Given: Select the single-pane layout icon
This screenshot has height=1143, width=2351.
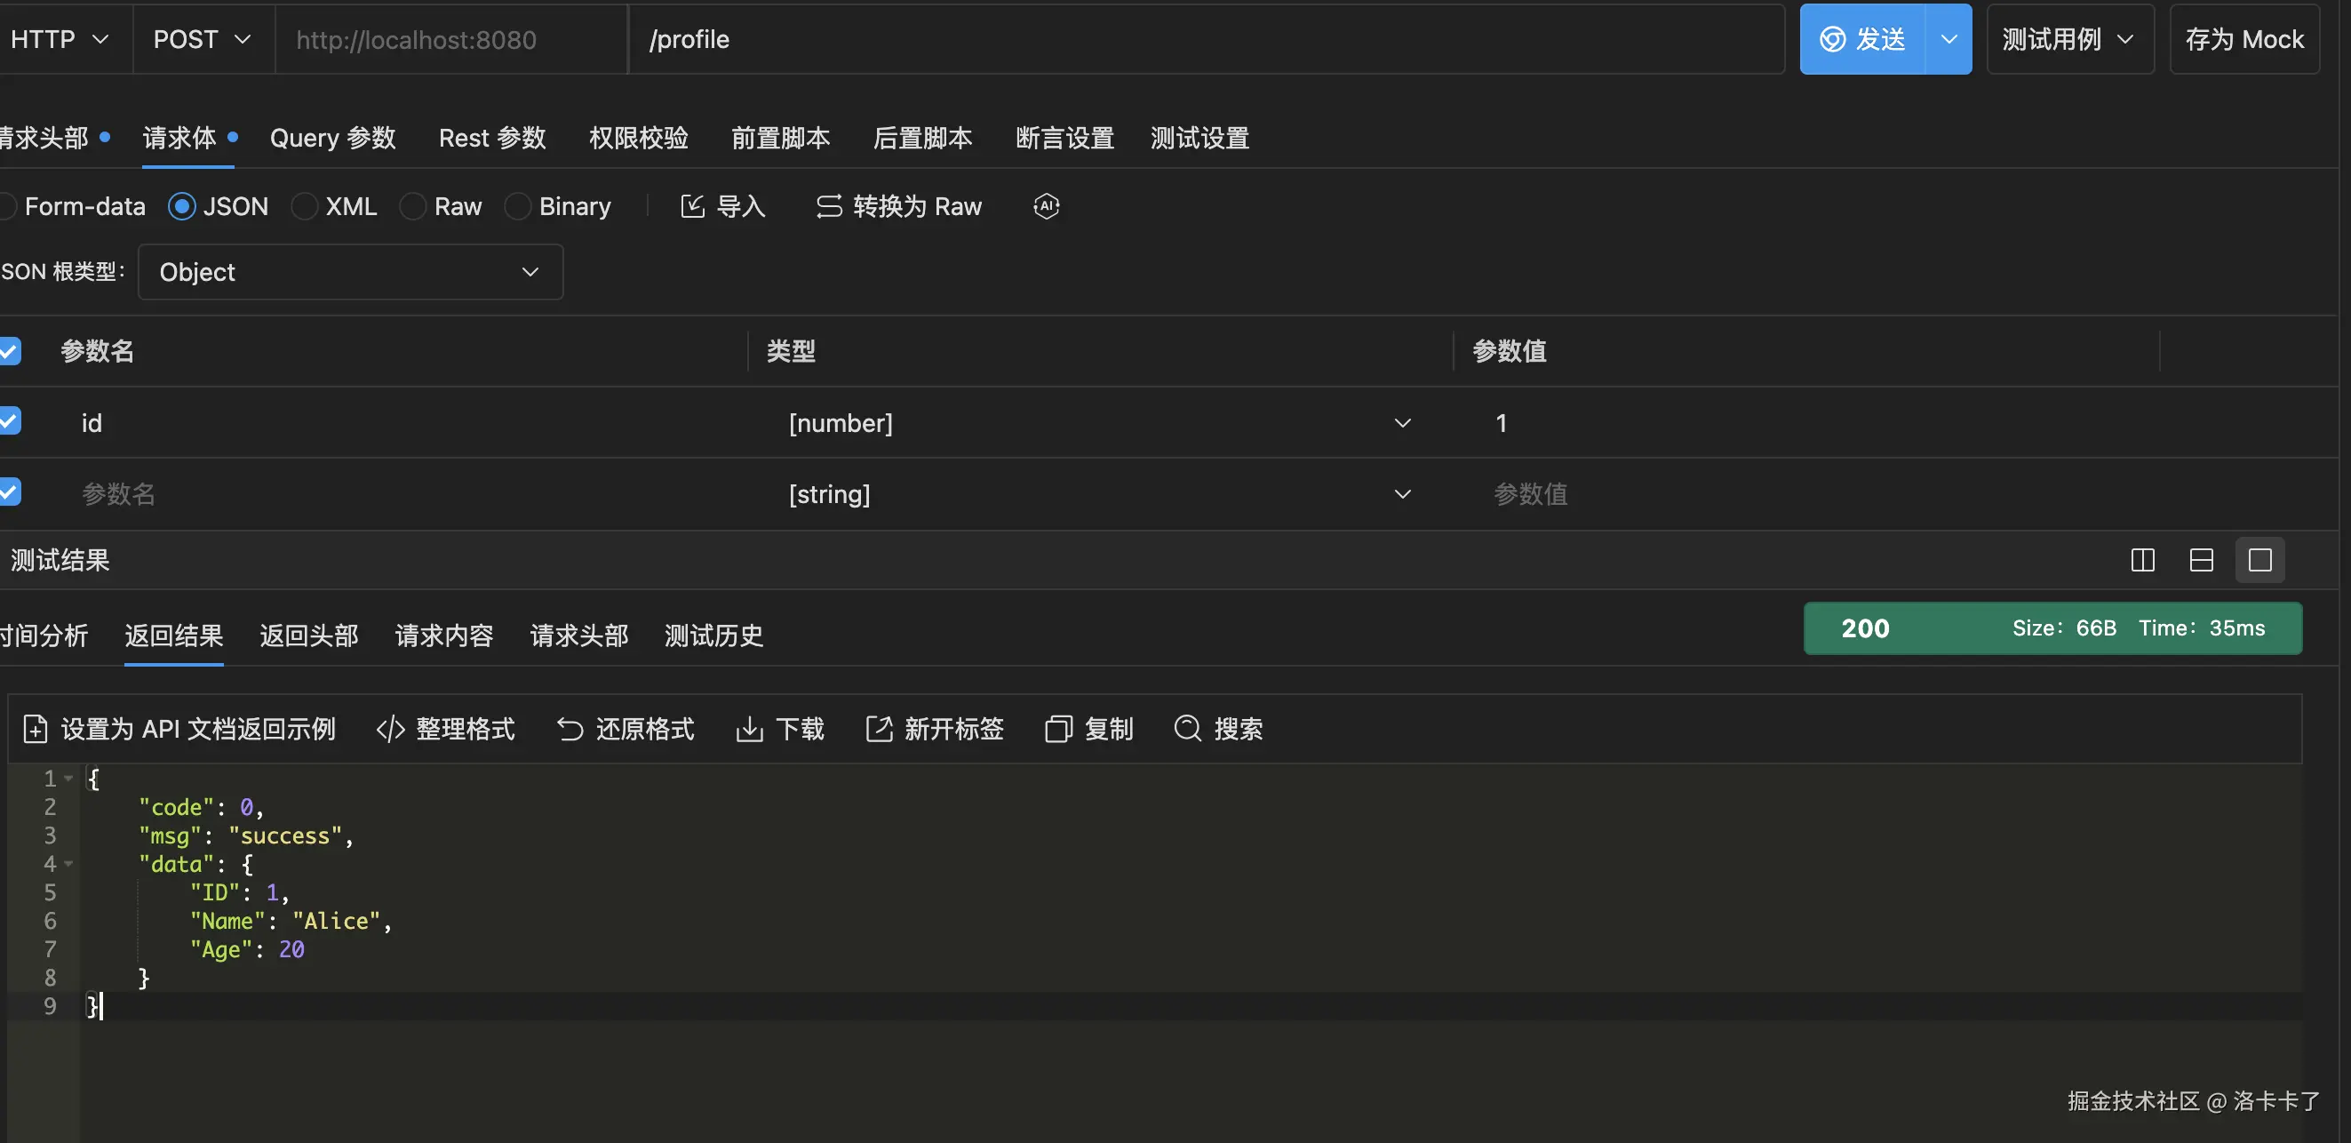Looking at the screenshot, I should tap(2259, 560).
